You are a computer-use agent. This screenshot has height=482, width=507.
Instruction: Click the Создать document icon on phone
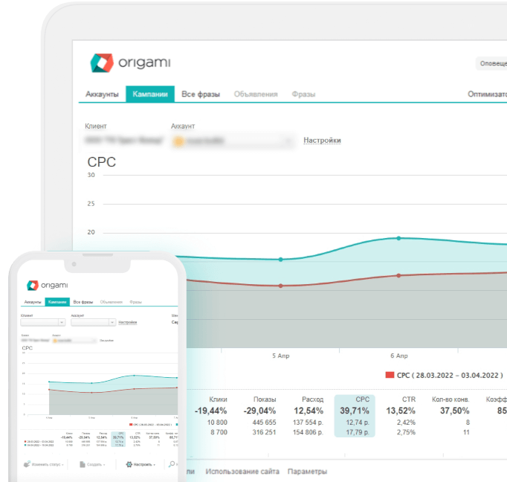[x=83, y=464]
